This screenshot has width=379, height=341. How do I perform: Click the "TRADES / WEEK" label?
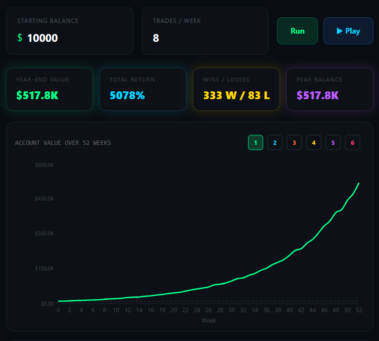(x=177, y=21)
